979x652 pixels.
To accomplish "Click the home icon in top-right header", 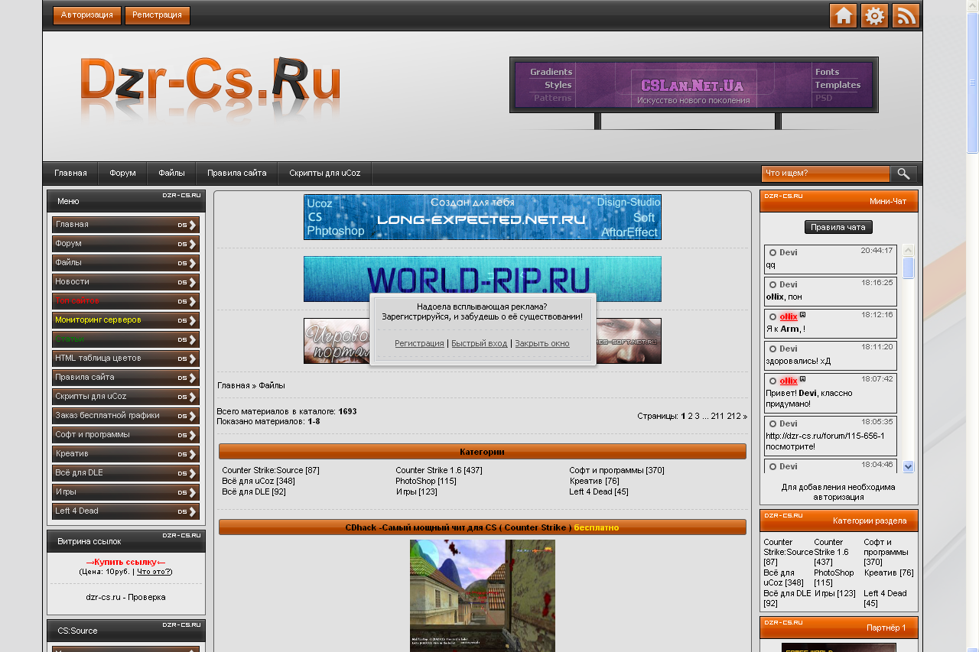I will [843, 16].
